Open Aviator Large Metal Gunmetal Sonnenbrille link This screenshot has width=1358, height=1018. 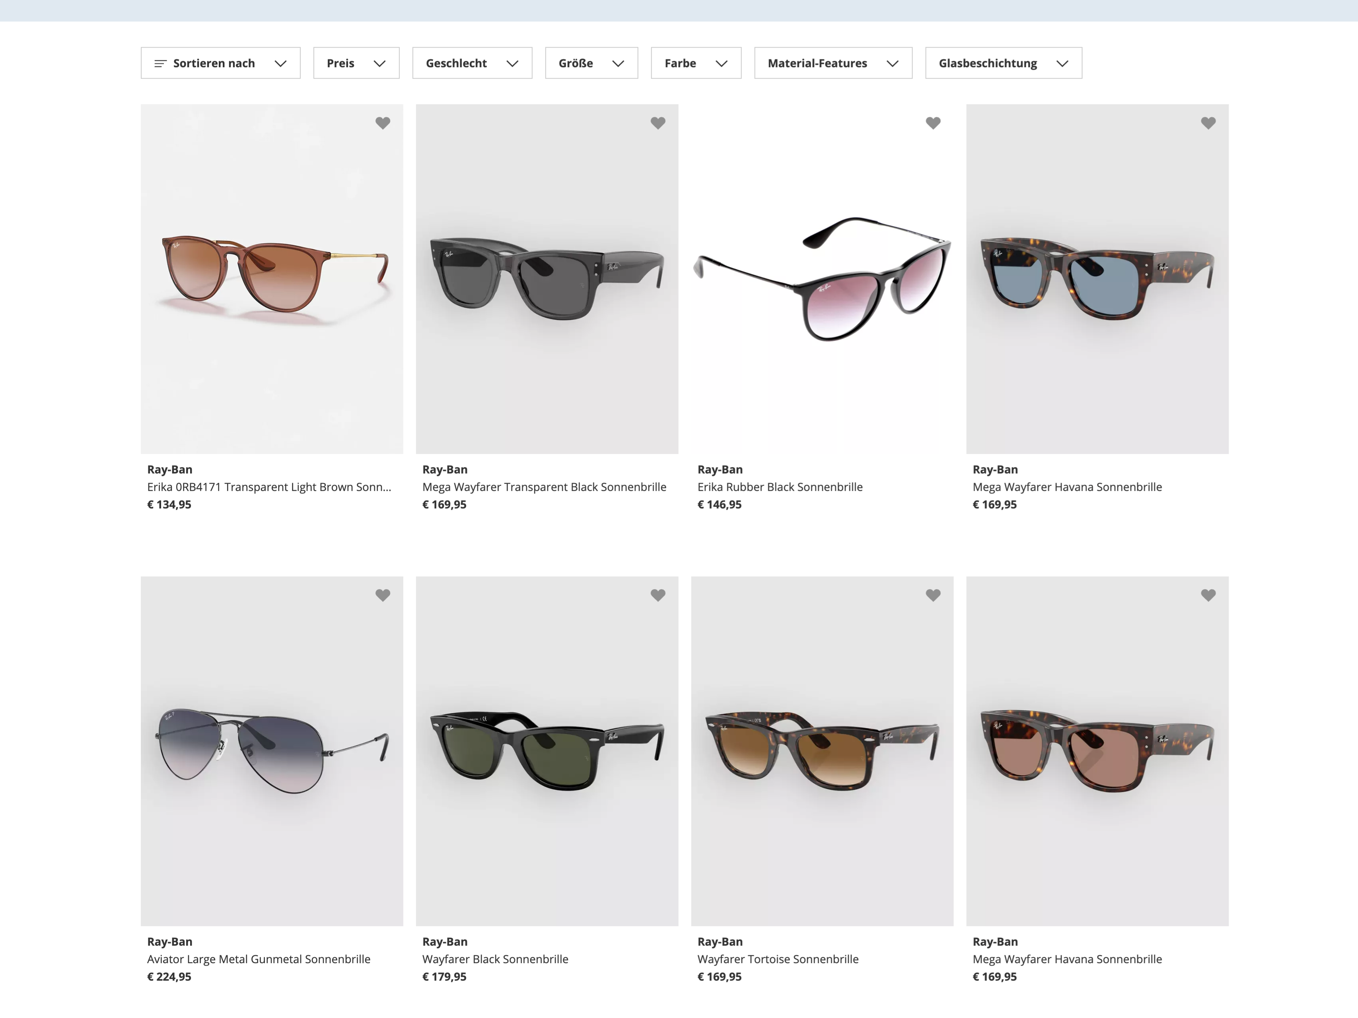pos(259,959)
